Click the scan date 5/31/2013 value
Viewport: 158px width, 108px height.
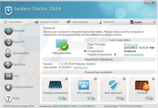tap(139, 48)
